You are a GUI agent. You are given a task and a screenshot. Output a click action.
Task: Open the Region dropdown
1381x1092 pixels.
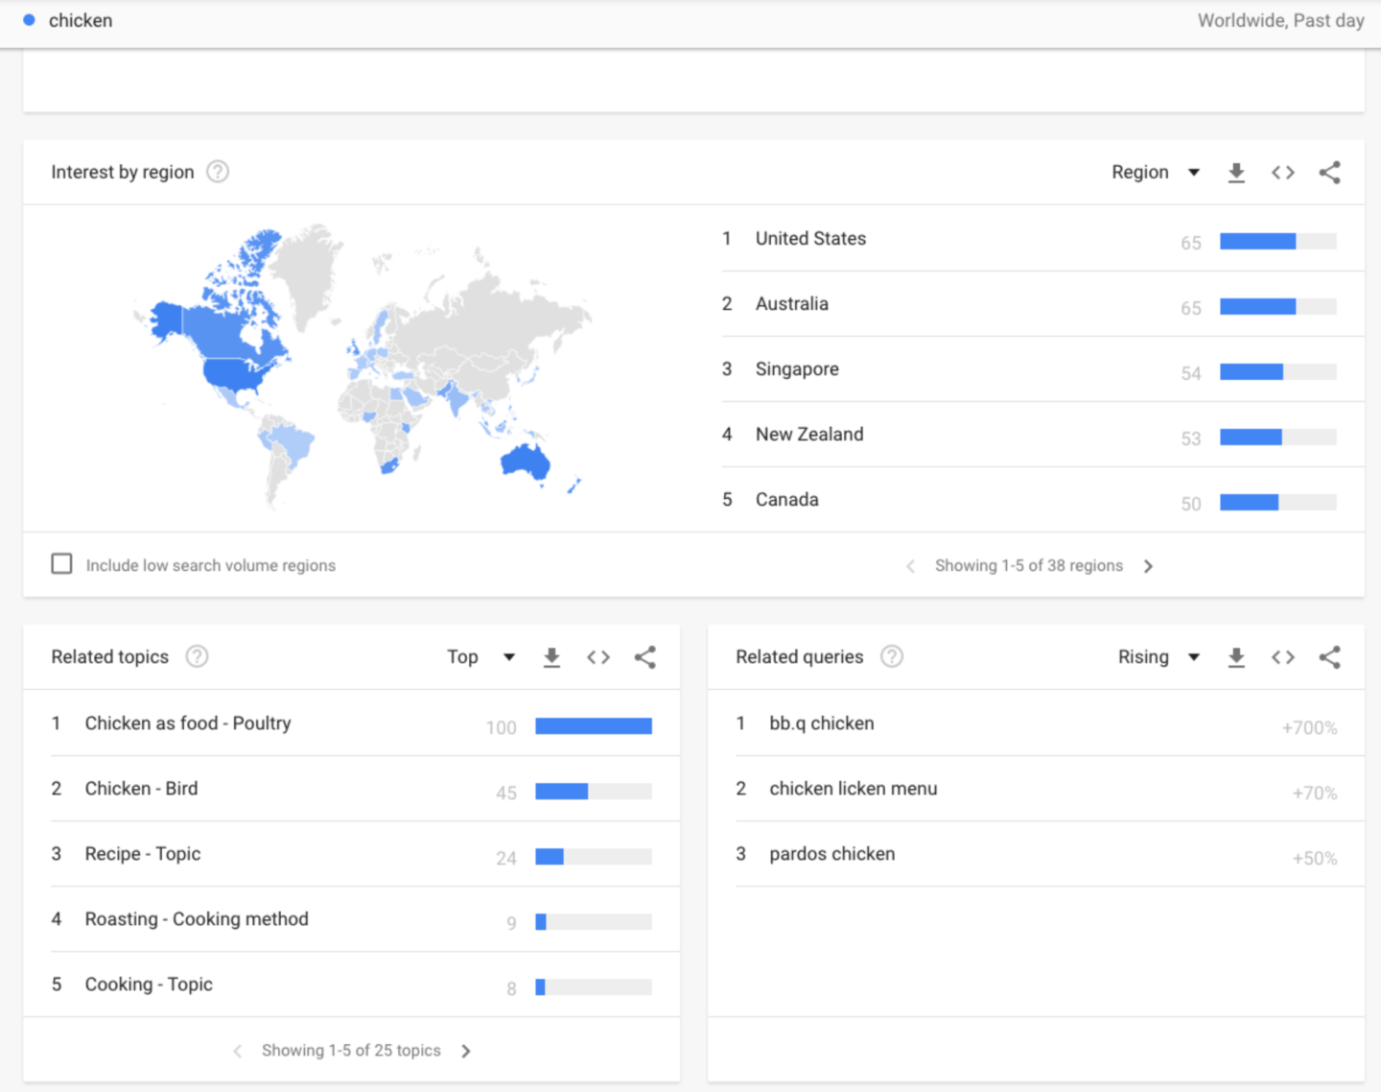1155,173
